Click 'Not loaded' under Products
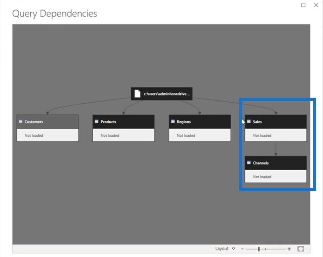323x257 pixels. point(110,135)
